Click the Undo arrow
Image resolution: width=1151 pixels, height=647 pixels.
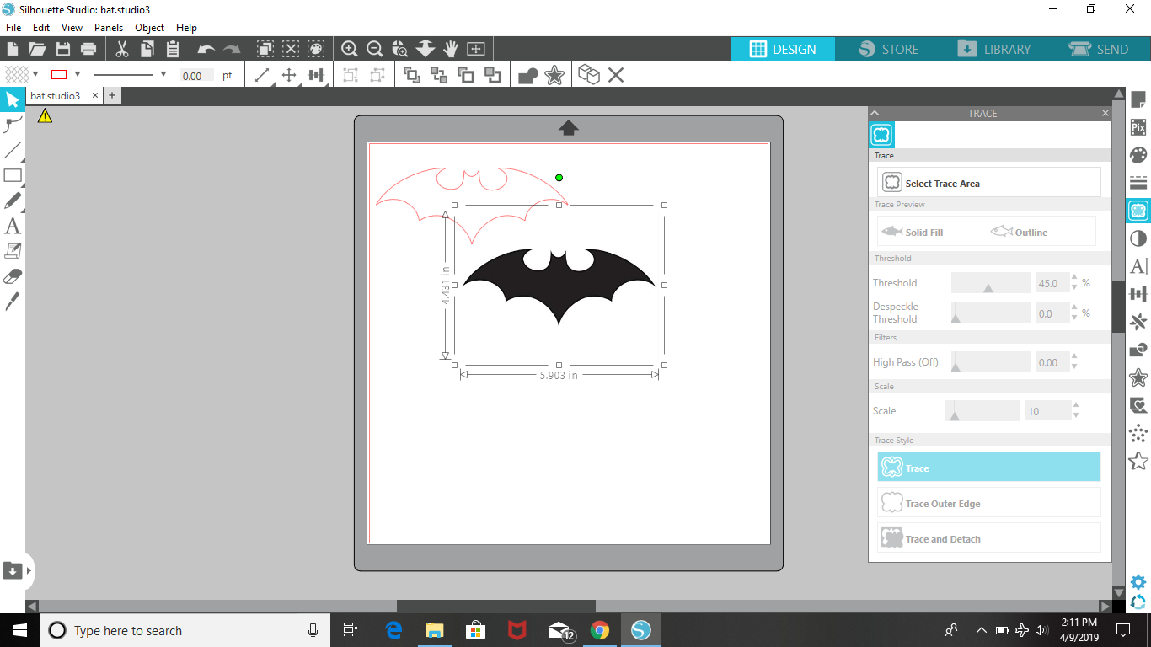click(206, 50)
